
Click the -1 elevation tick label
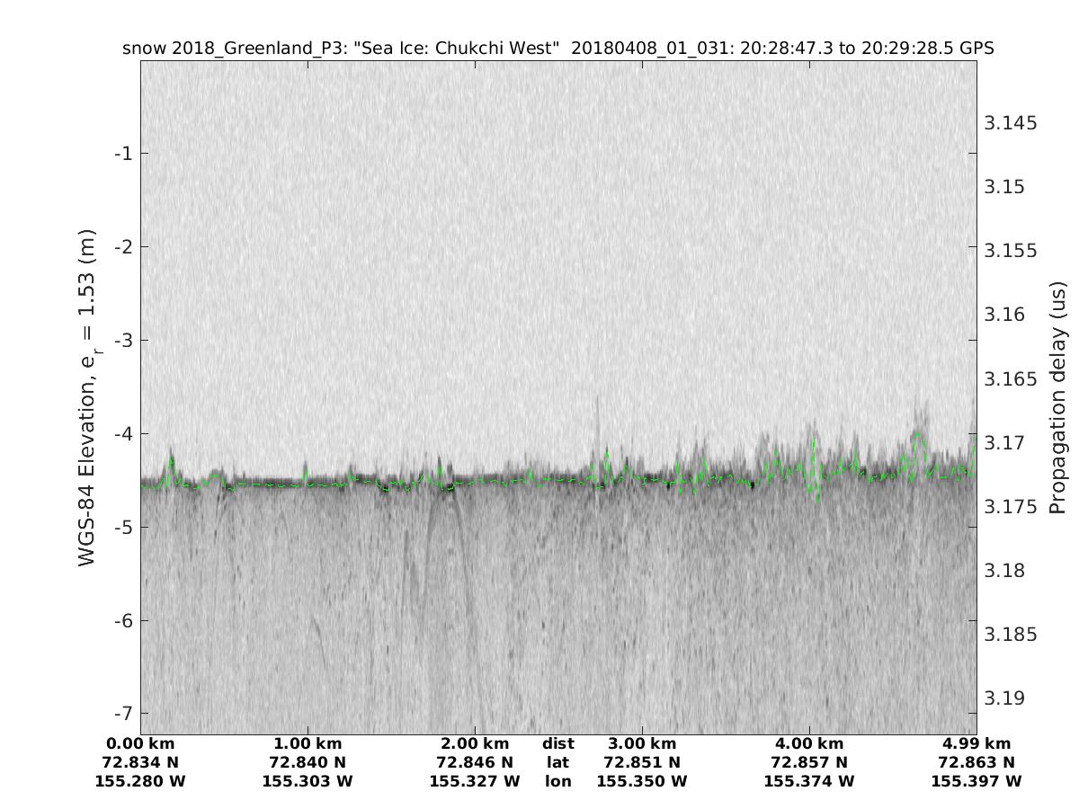(x=123, y=154)
